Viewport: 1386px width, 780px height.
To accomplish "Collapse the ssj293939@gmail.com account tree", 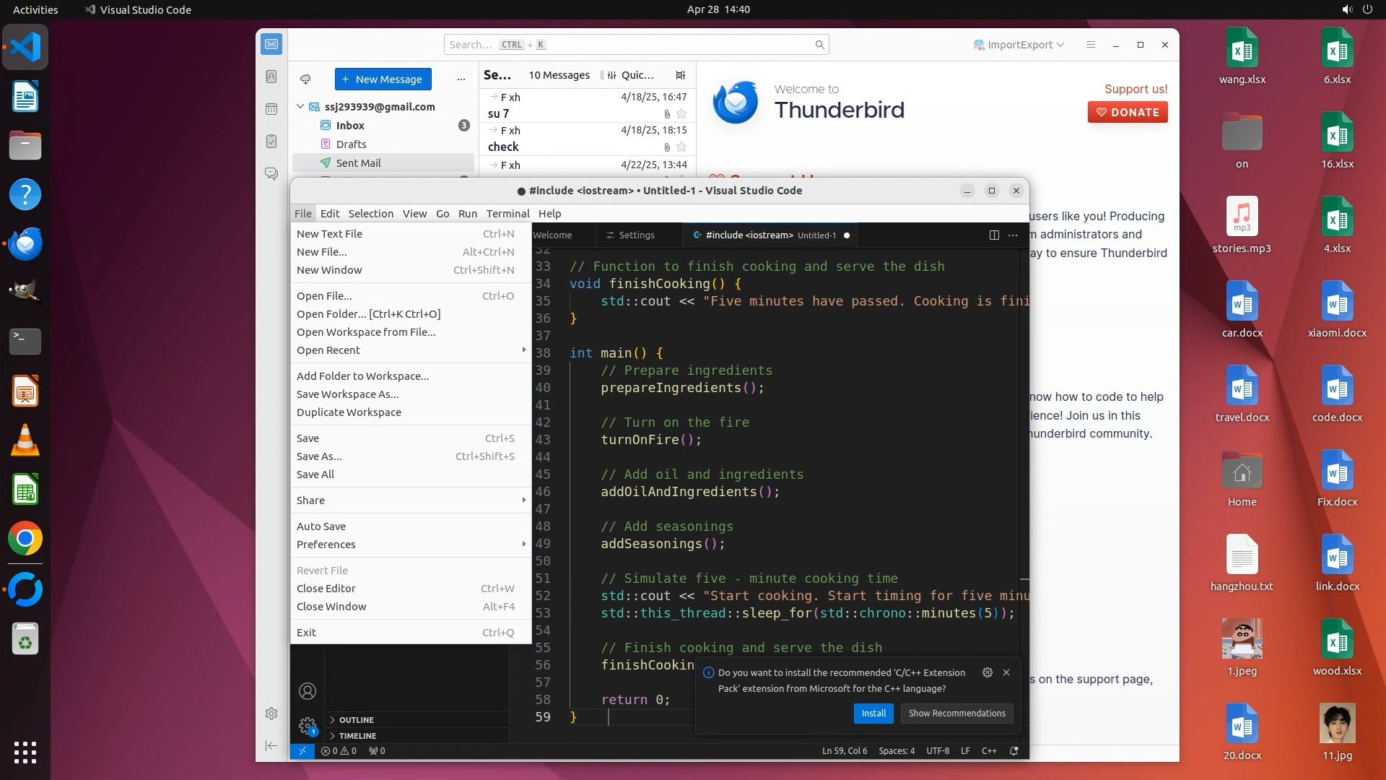I will (300, 106).
